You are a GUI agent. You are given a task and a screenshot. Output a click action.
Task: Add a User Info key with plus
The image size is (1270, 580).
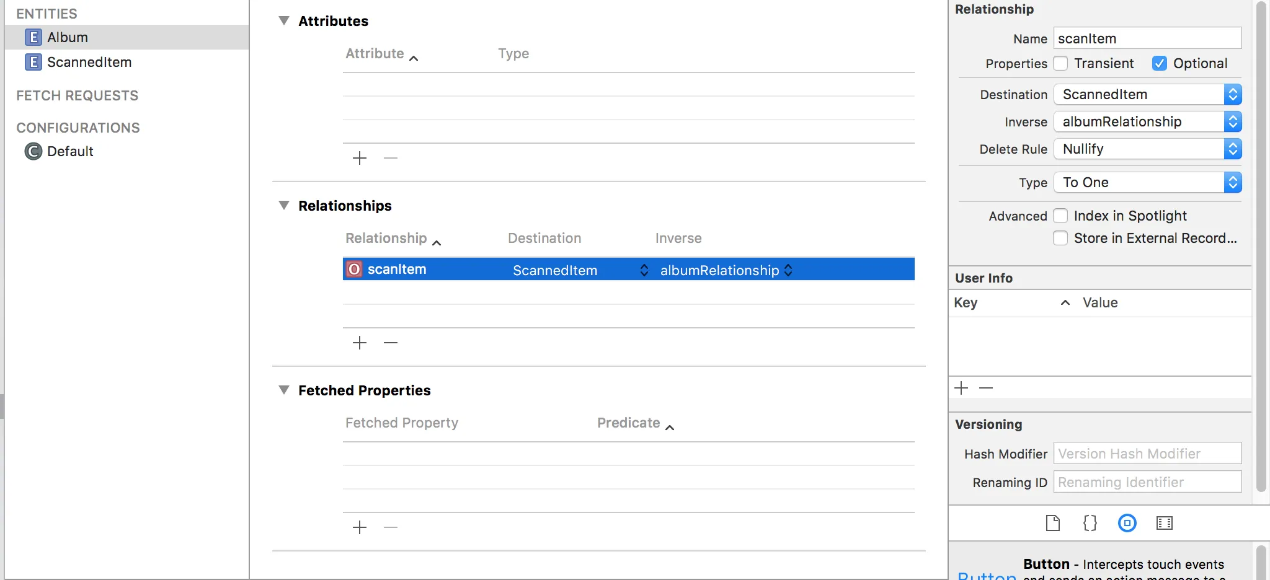(x=961, y=388)
